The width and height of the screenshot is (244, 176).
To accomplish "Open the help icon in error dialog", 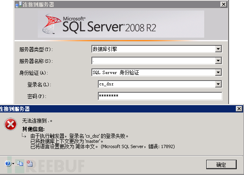I will pos(8,163).
